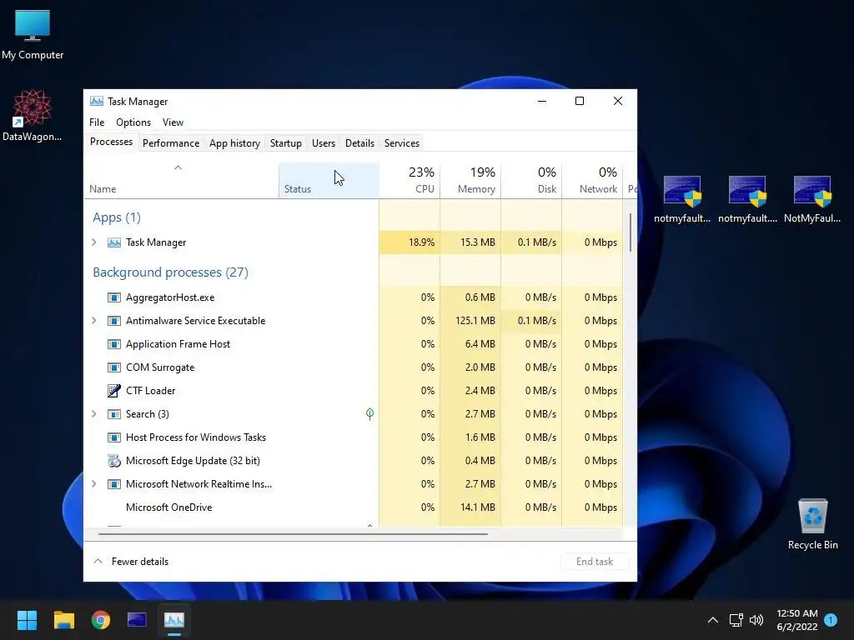Image resolution: width=854 pixels, height=640 pixels.
Task: Click the Task Manager app row icon
Action: click(x=113, y=242)
